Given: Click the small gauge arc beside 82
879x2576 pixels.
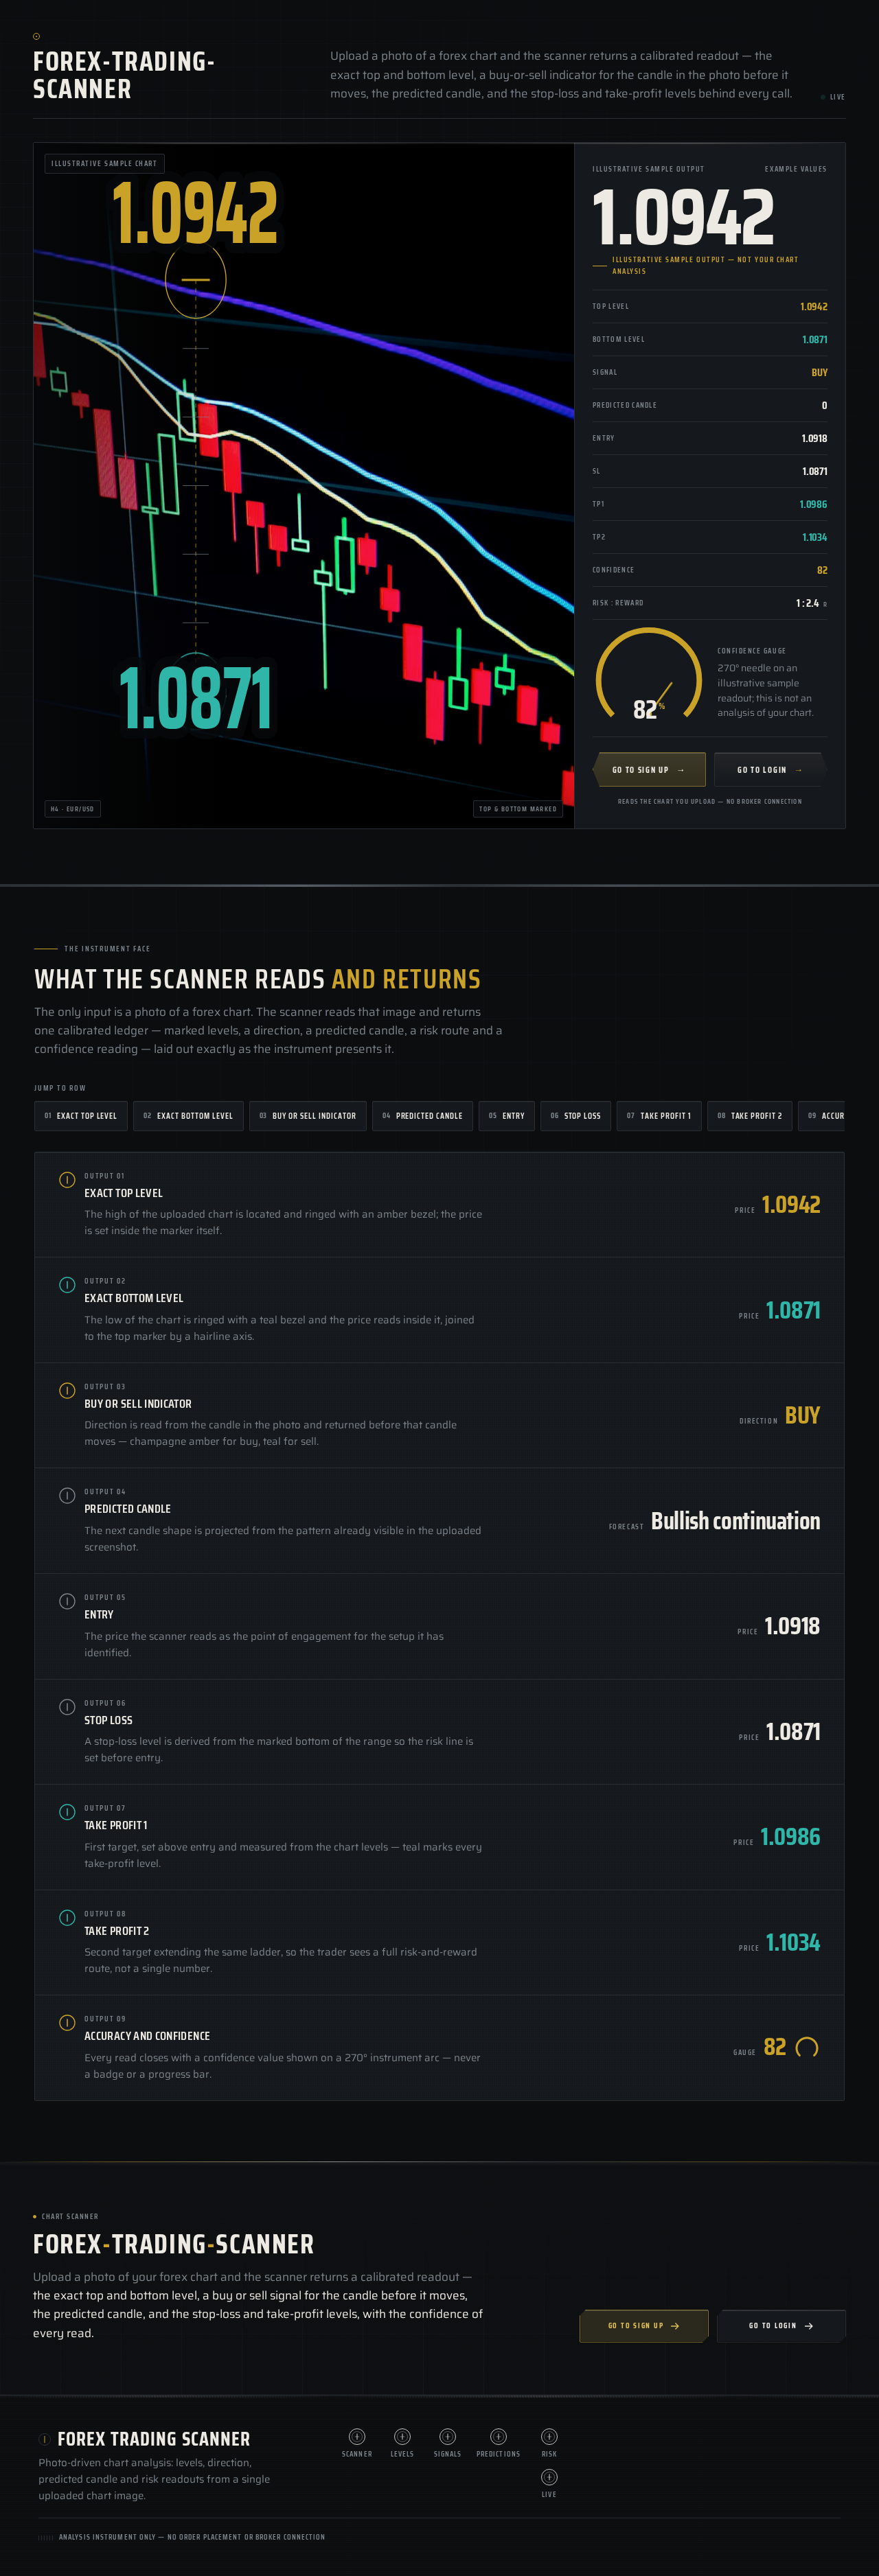Looking at the screenshot, I should pos(807,2047).
